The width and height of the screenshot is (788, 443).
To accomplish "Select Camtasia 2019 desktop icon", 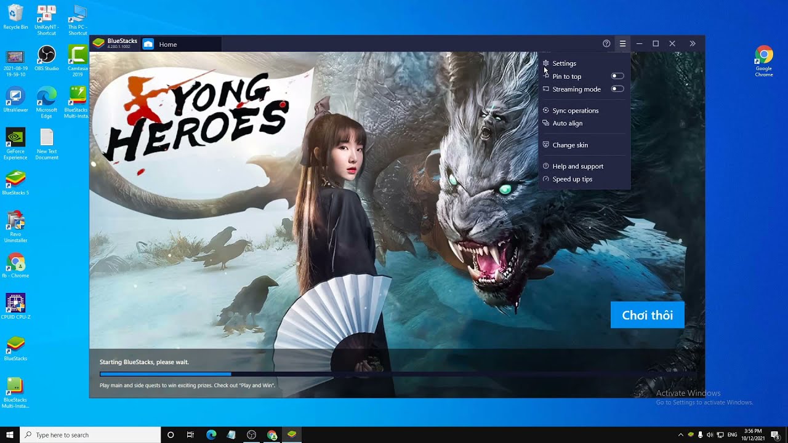I will tap(78, 61).
